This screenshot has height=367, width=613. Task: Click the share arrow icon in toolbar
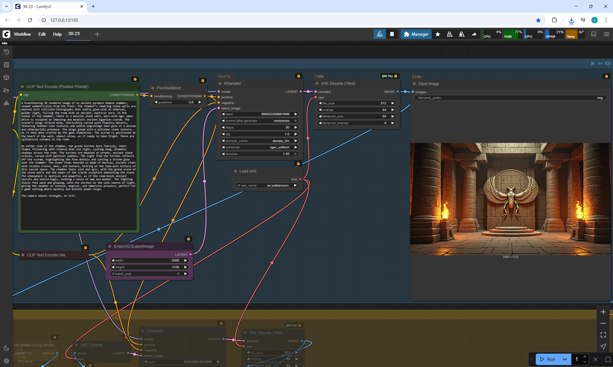point(474,34)
